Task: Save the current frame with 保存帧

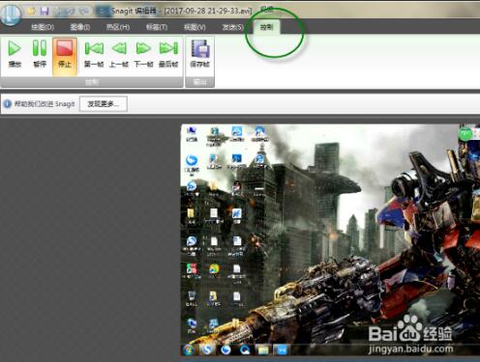Action: pos(200,54)
